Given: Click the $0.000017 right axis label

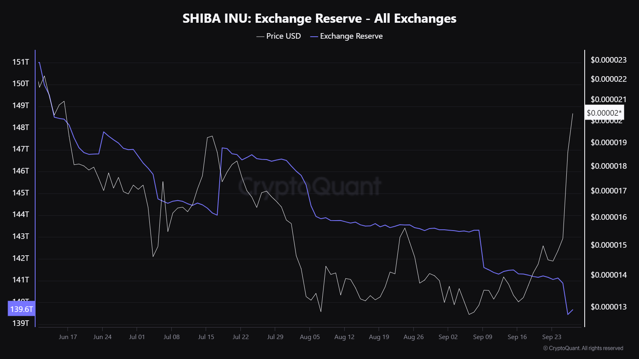Looking at the screenshot, I should tap(609, 191).
